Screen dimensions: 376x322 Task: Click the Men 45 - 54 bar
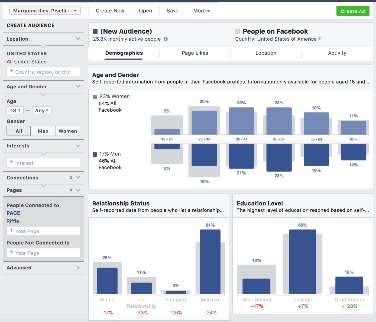[279, 157]
